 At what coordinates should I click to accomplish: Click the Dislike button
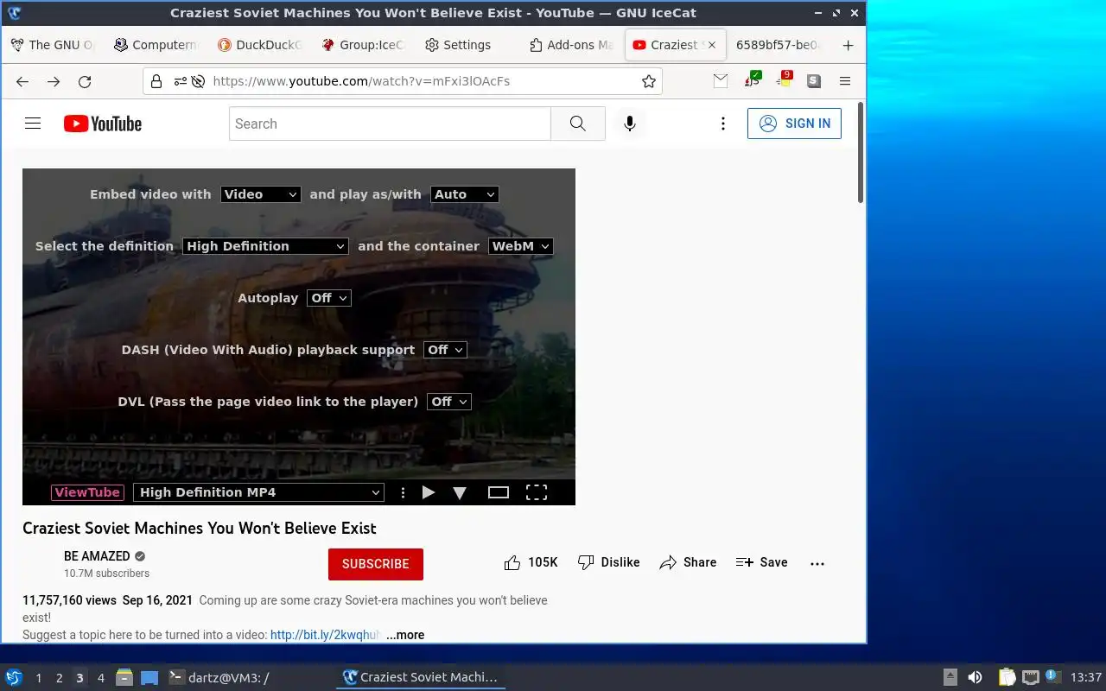608,563
